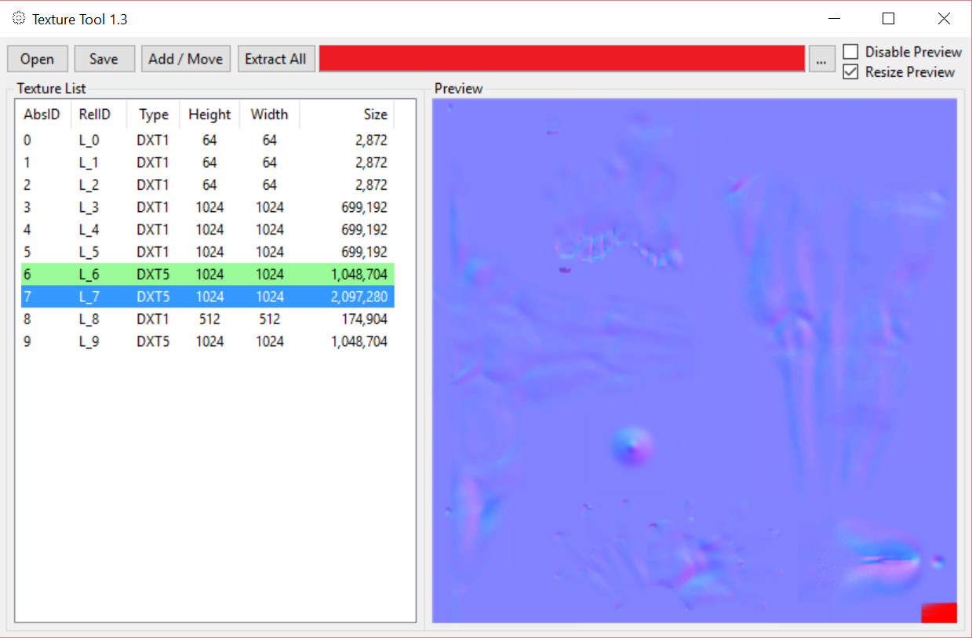Screen dimensions: 972x638
Task: Click Extract All button
Action: (x=275, y=59)
